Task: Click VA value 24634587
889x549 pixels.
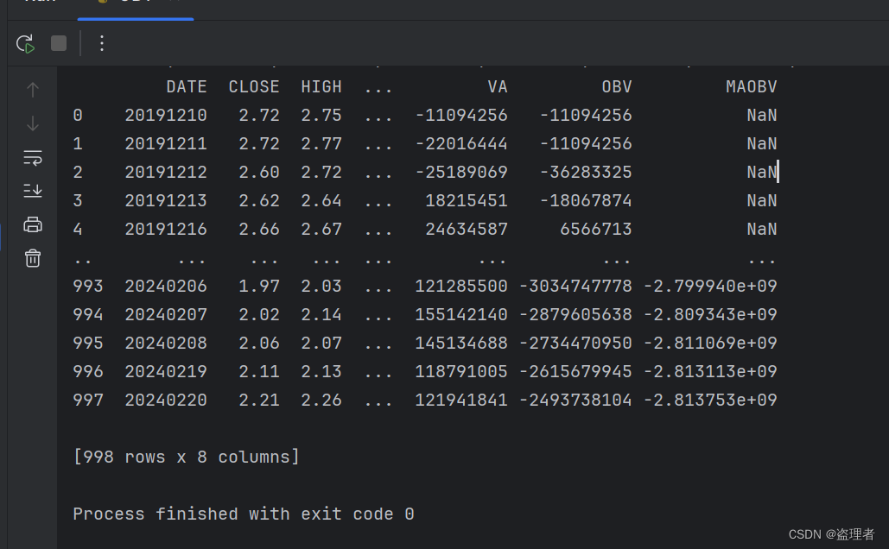Action: pos(467,229)
